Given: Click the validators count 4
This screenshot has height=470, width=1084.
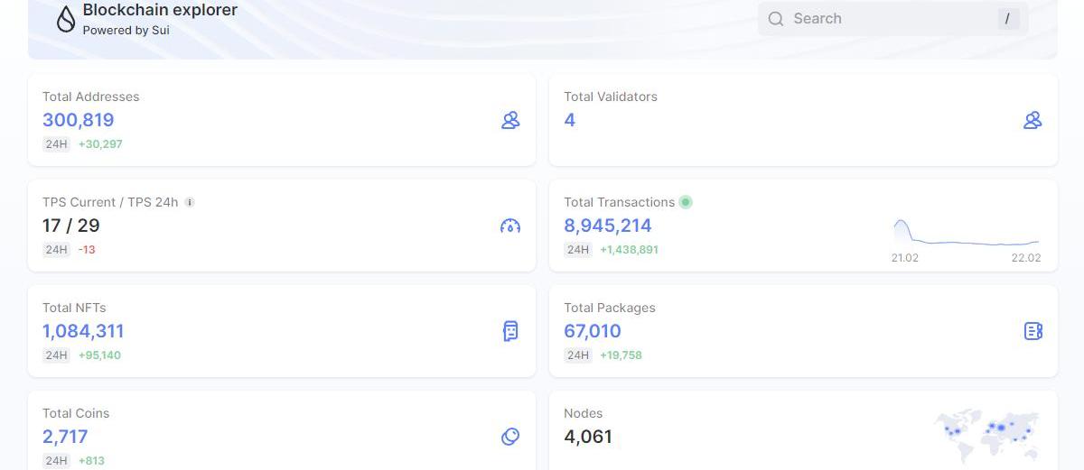Looking at the screenshot, I should (x=570, y=120).
